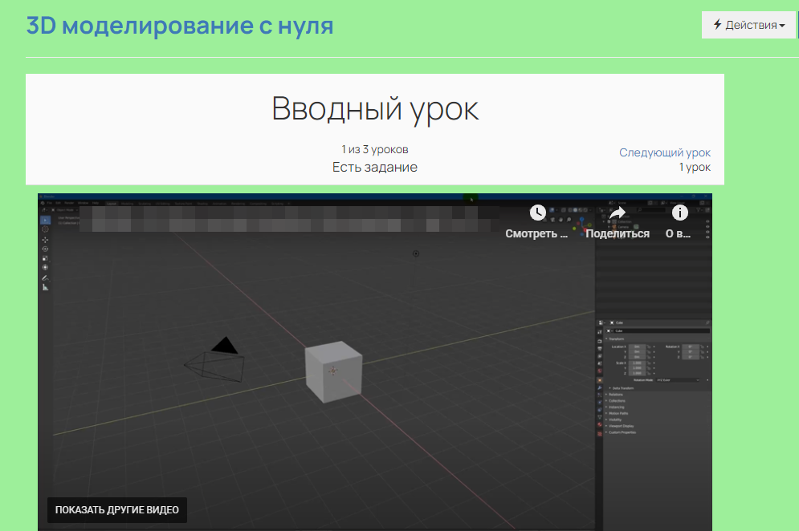This screenshot has width=799, height=531.
Task: Select Blender's Annotate pencil tool in video
Action: click(45, 278)
